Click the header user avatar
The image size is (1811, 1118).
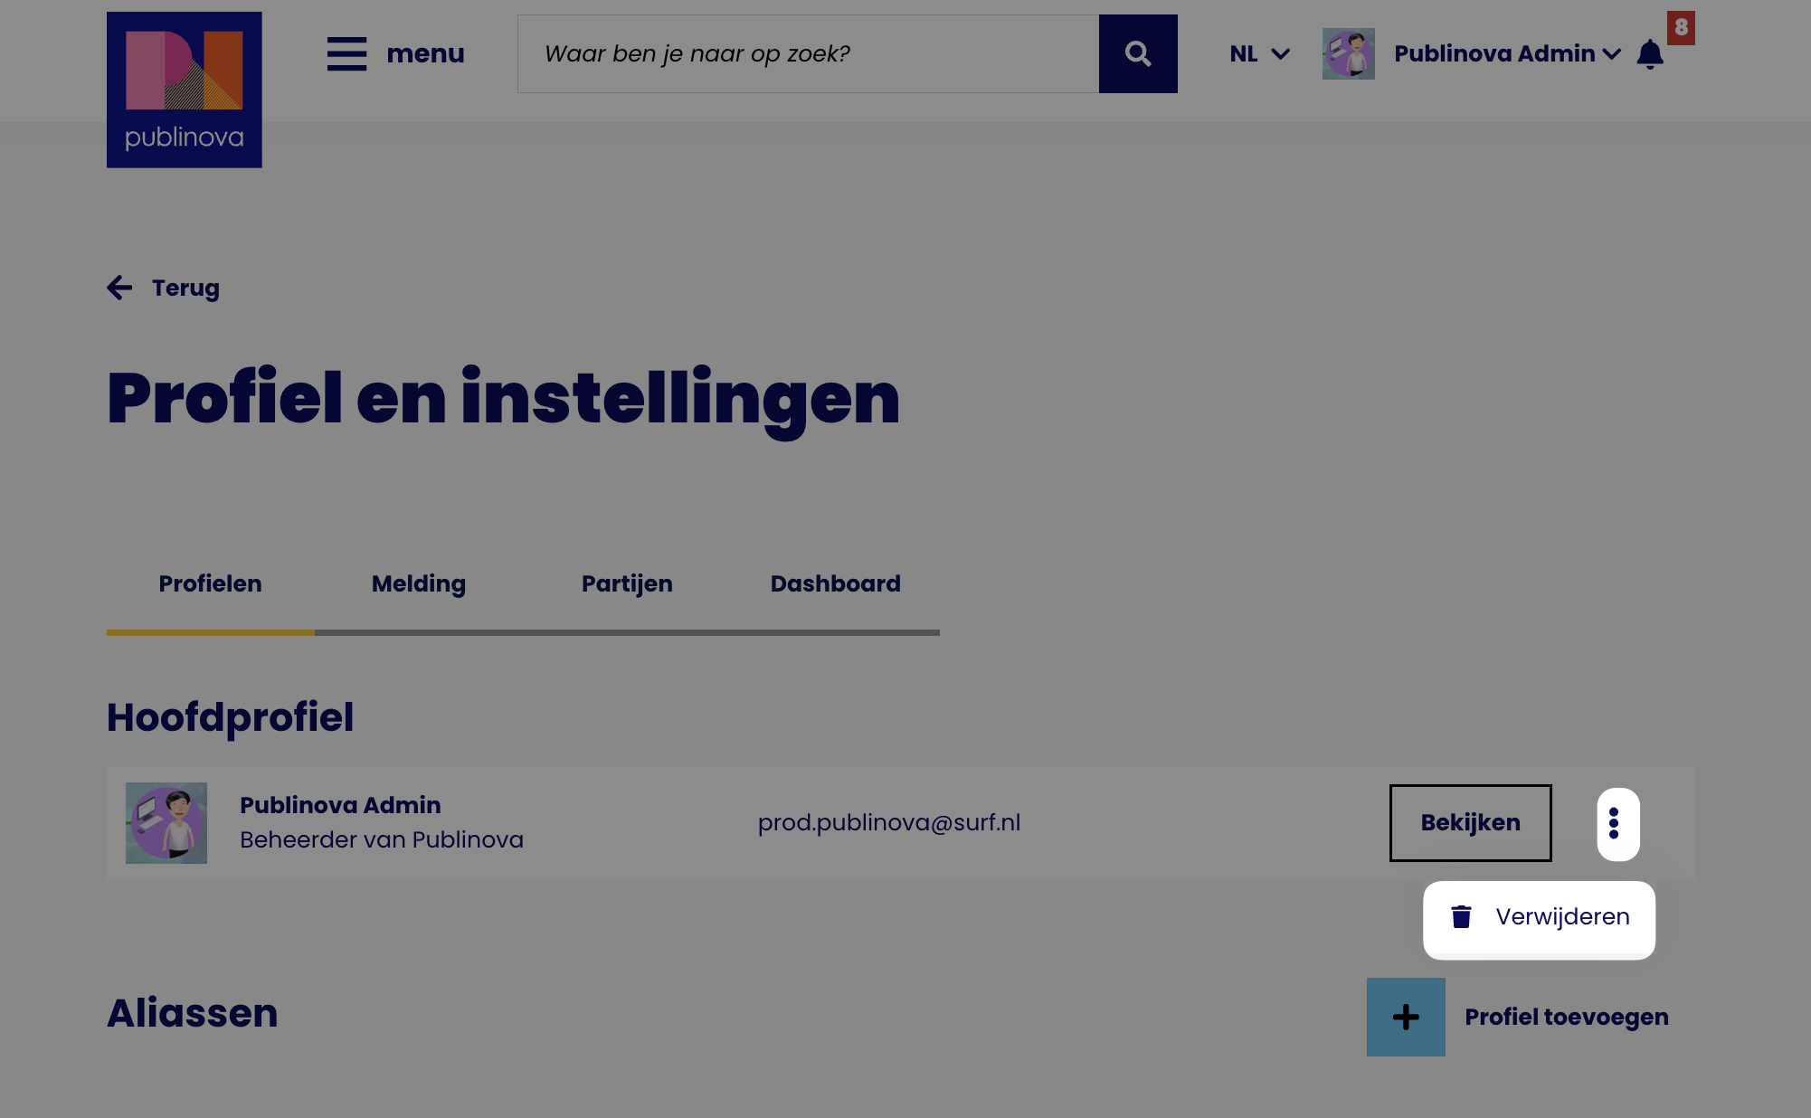1347,53
